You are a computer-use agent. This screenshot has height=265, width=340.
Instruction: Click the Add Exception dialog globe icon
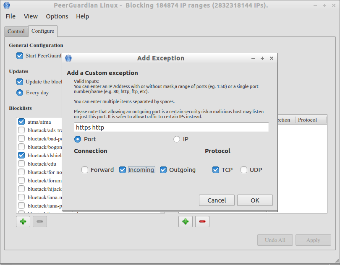point(68,58)
